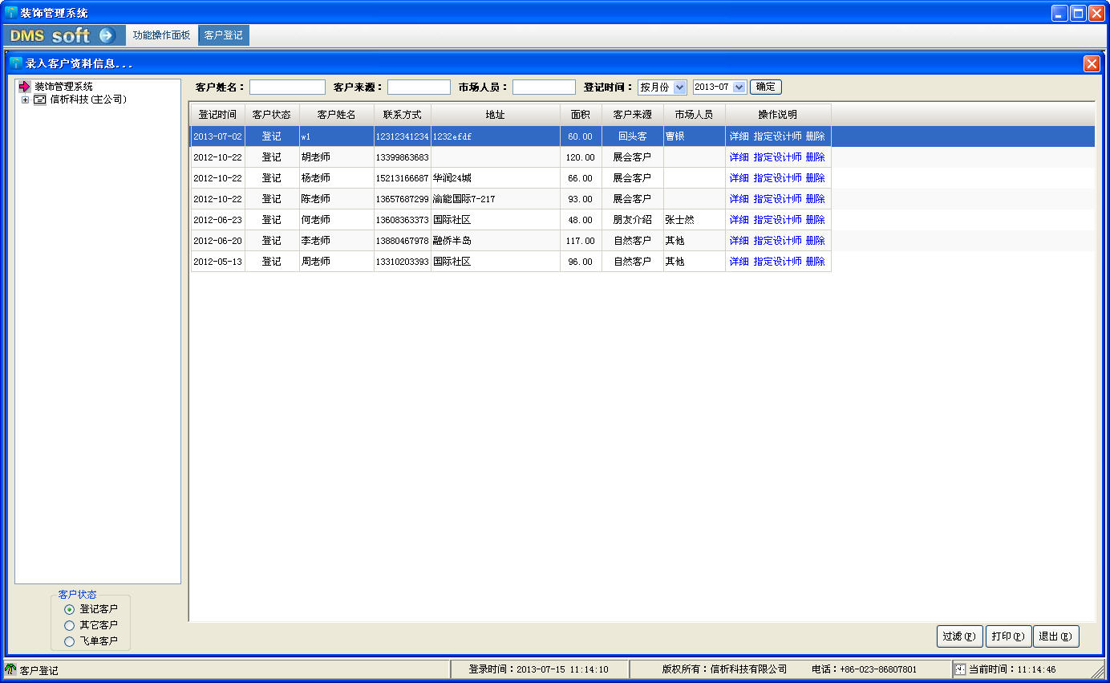Viewport: 1110px width, 683px height.
Task: Click the 客户姓名 column header
Action: [337, 115]
